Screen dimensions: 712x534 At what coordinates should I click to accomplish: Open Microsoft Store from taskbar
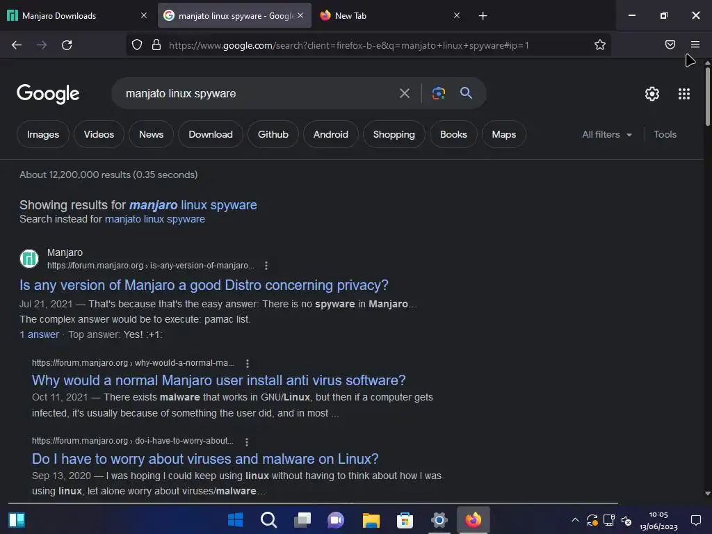click(405, 519)
